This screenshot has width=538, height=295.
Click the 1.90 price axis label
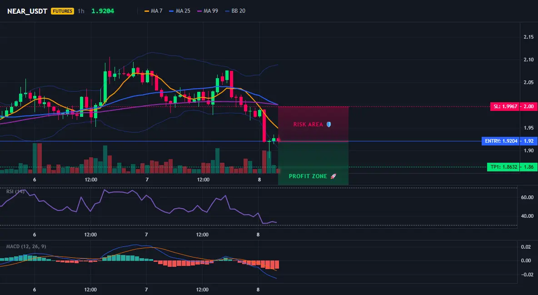point(528,150)
